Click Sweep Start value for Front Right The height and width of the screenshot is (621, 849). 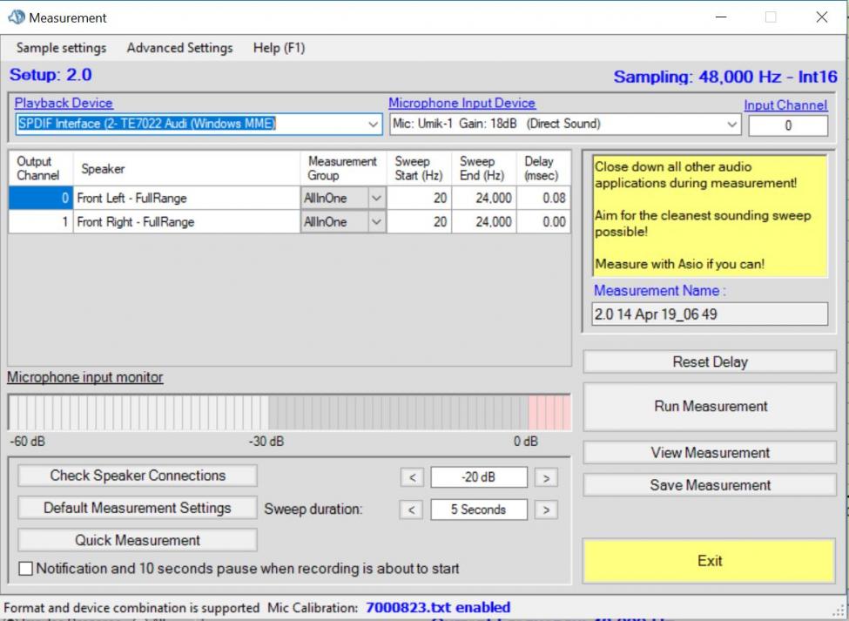pos(419,222)
